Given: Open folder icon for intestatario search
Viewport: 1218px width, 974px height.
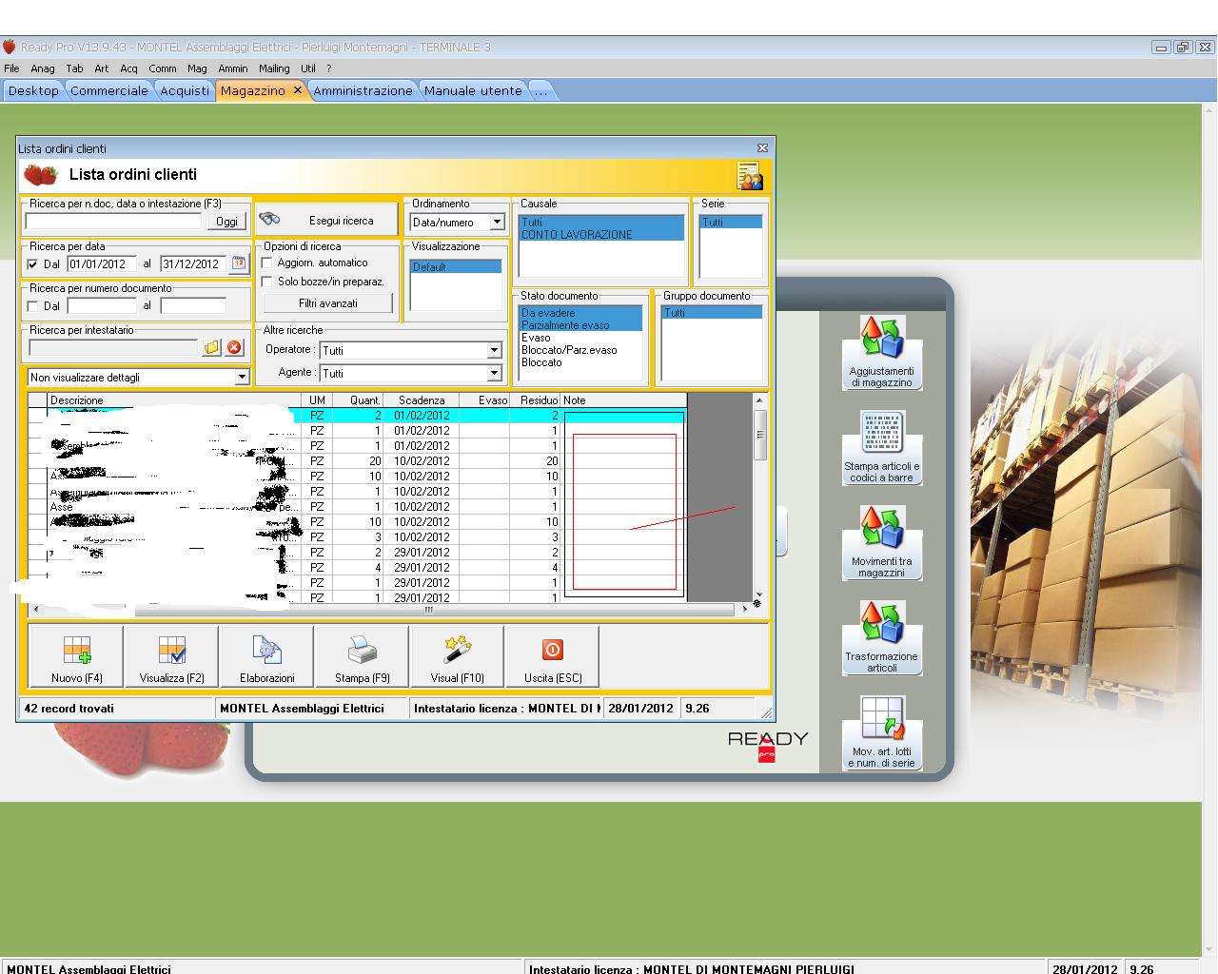Looking at the screenshot, I should click(211, 348).
